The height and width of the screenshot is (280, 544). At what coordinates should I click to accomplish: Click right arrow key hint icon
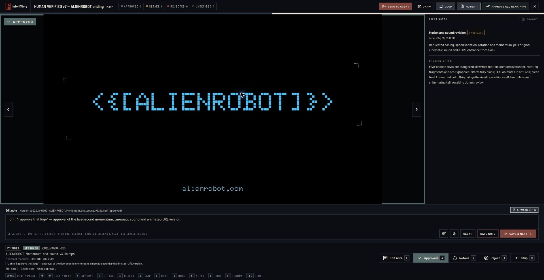tap(50, 276)
